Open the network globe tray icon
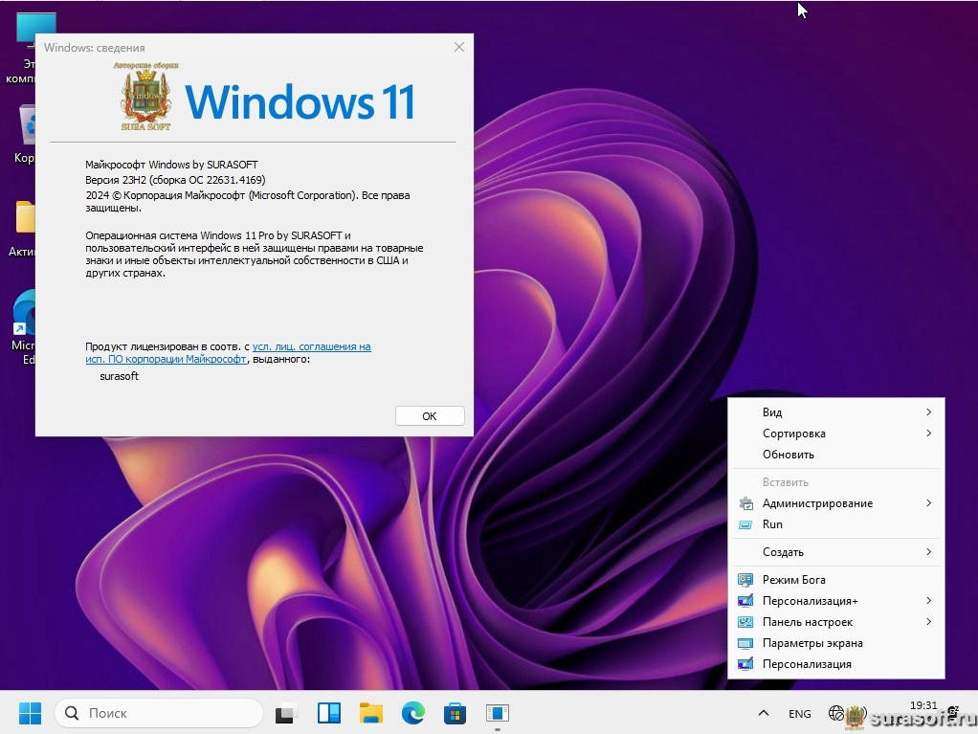This screenshot has height=734, width=978. coord(835,714)
